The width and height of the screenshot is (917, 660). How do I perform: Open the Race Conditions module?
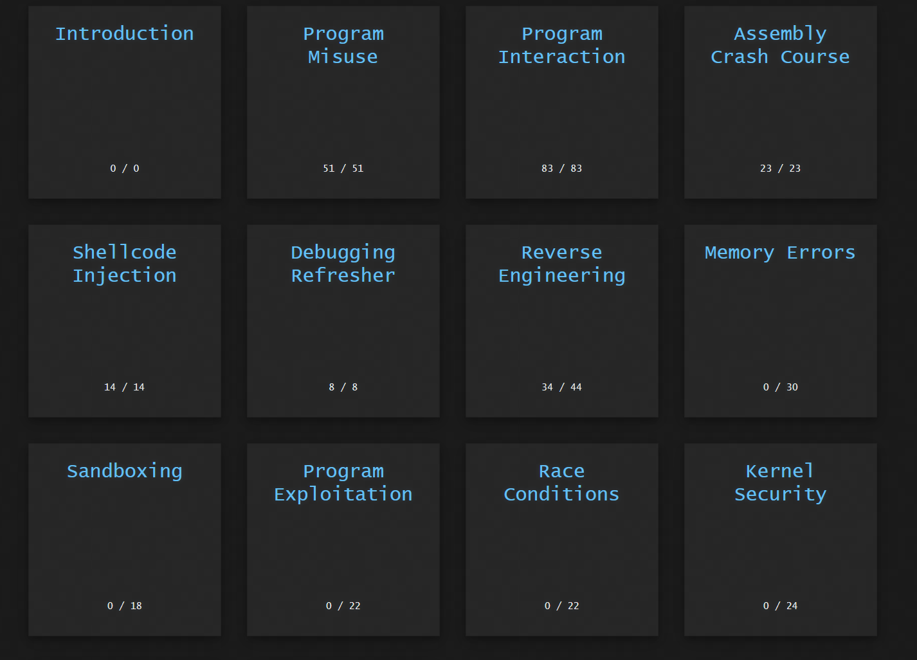[x=561, y=482]
